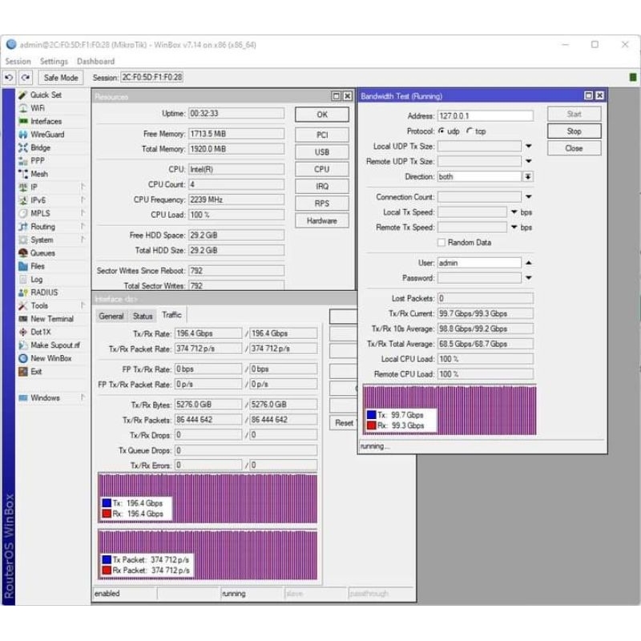Click the Address input field
Image resolution: width=641 pixels, height=641 pixels.
tap(485, 116)
